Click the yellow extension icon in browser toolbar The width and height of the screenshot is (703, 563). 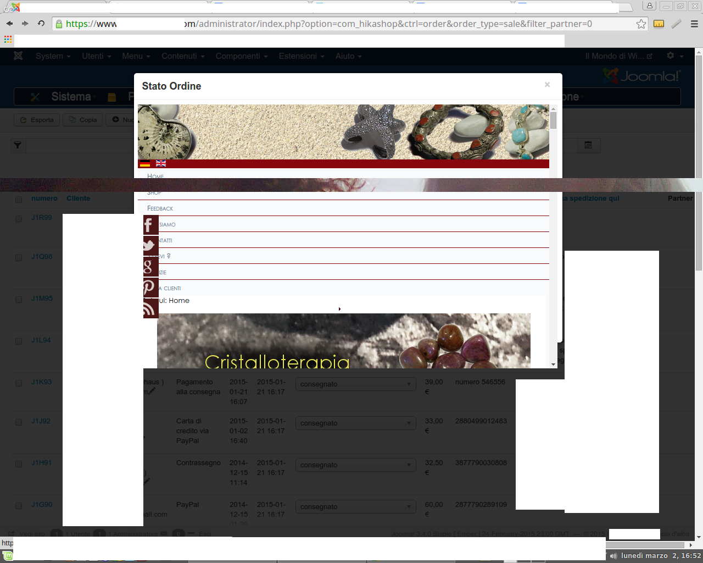659,24
